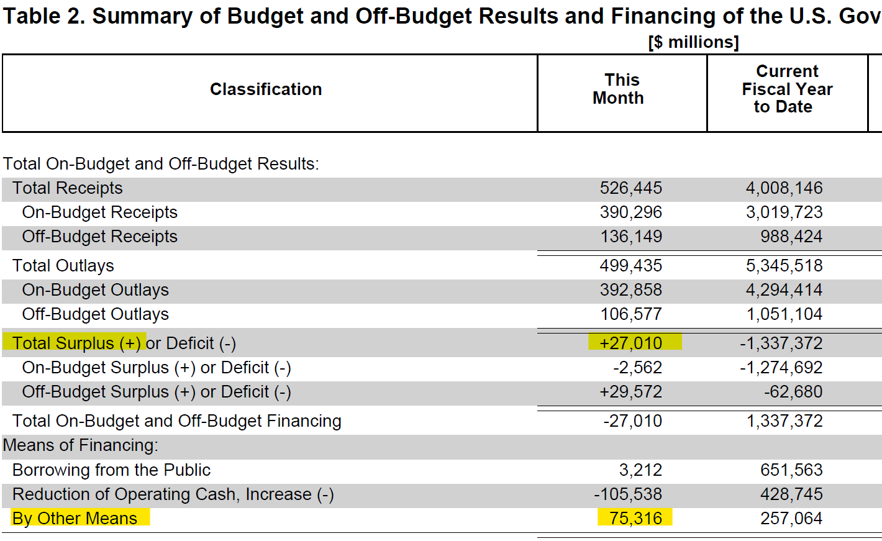Click the Classification column header

[x=266, y=89]
